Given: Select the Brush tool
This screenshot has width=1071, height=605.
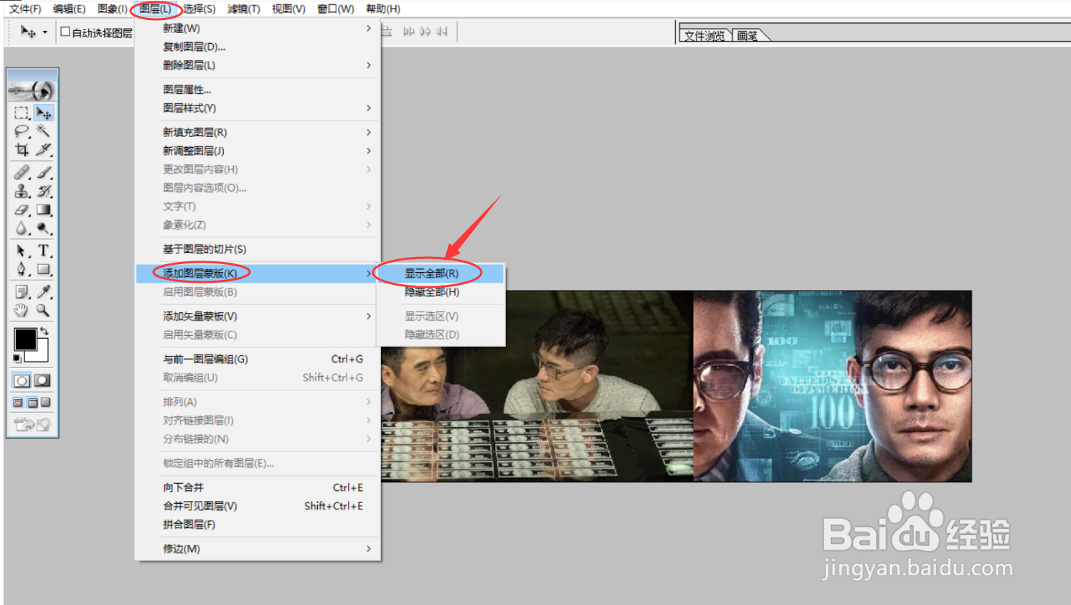Looking at the screenshot, I should pos(44,173).
